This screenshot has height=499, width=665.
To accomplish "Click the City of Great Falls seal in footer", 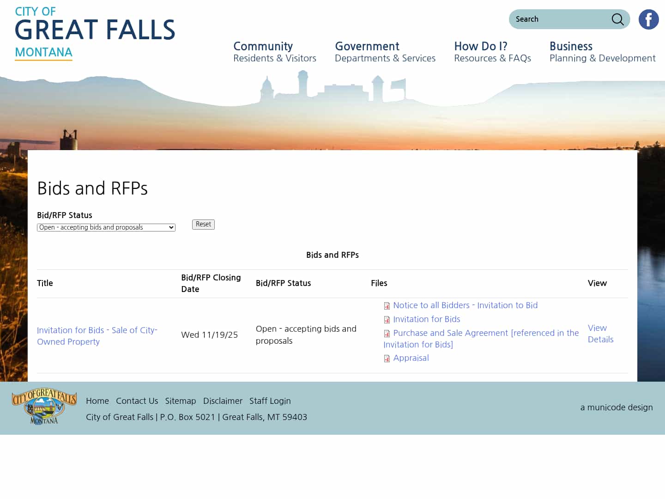I will click(44, 406).
